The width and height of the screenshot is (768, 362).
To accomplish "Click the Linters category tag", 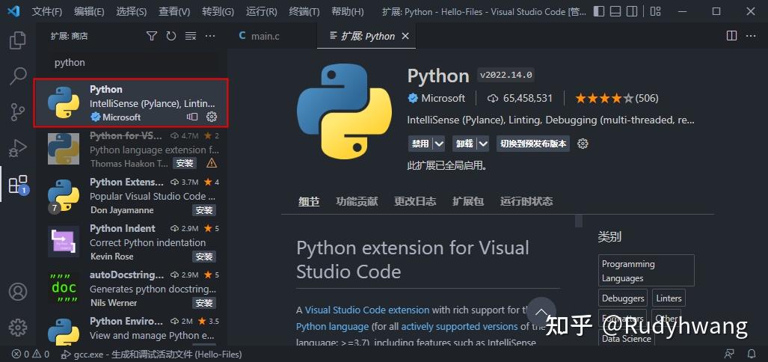I will (x=669, y=298).
